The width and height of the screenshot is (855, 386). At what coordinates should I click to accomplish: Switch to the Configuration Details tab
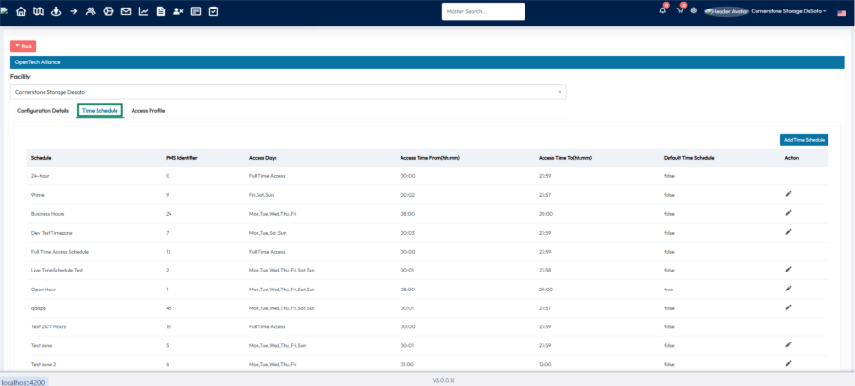[43, 111]
